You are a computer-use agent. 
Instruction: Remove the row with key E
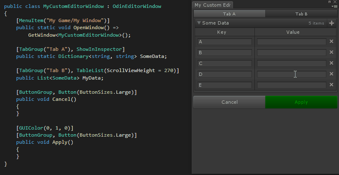331,85
